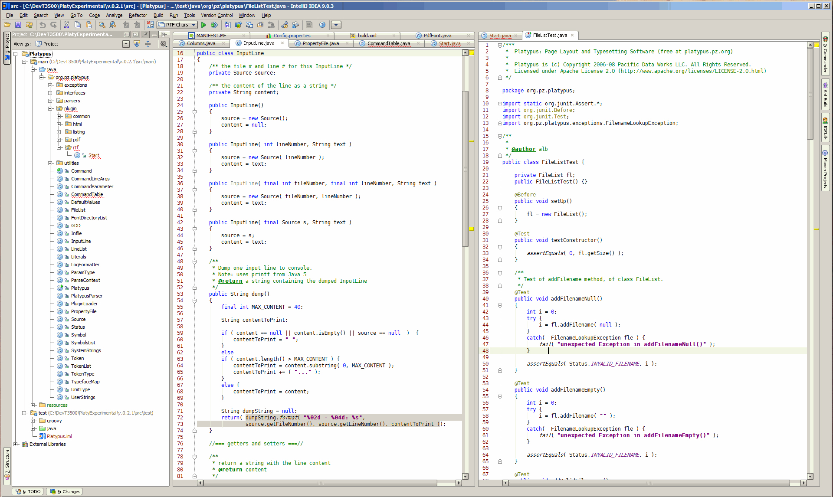Viewport: 833px width, 497px height.
Task: Click the Cut scissors icon
Action: click(x=66, y=25)
